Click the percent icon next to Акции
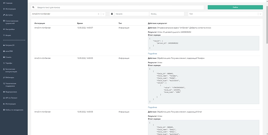Screen dimensions: 268x135 [4, 35]
